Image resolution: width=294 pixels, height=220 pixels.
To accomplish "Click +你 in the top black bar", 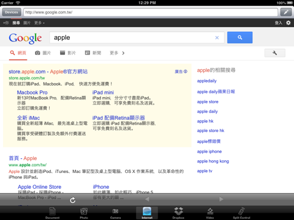I will click(x=6, y=23).
